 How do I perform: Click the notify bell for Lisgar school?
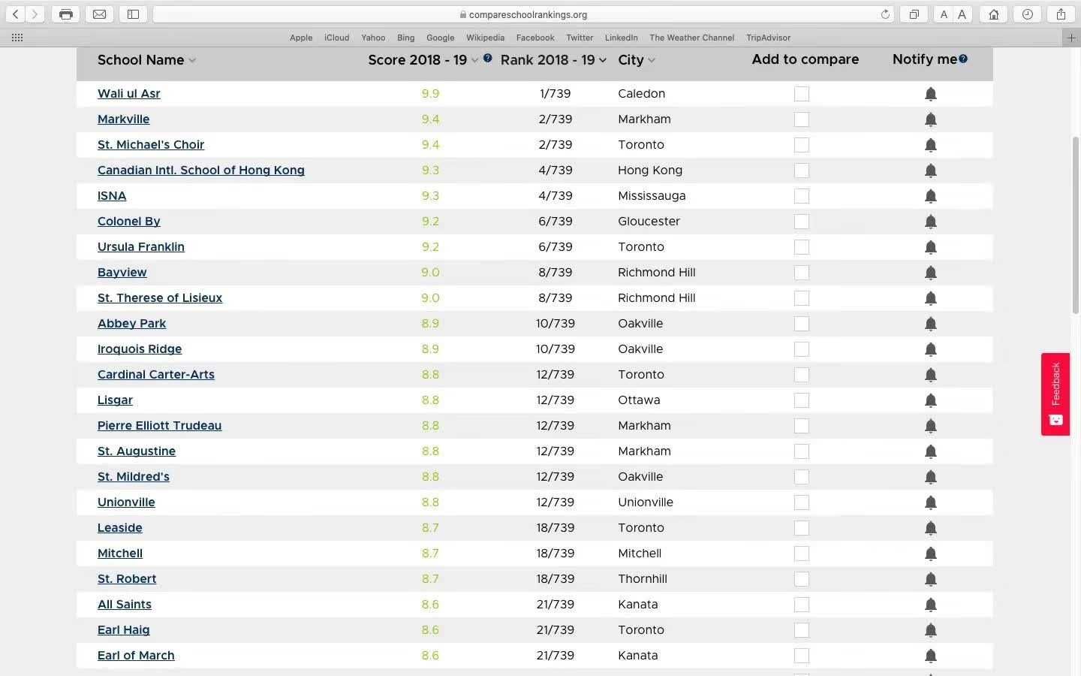point(930,400)
